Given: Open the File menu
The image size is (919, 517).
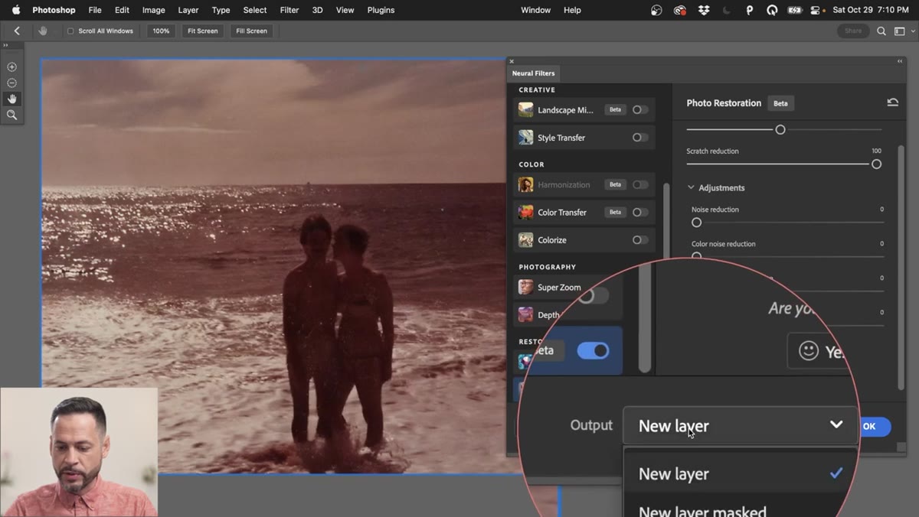Looking at the screenshot, I should pos(95,10).
